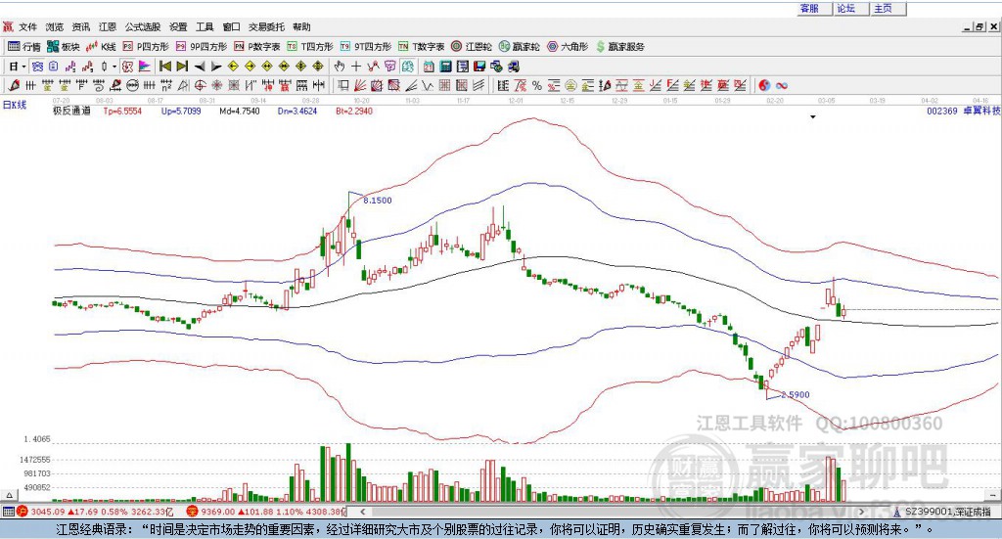
Task: Click the 2.5900 low price marker
Action: (x=796, y=394)
